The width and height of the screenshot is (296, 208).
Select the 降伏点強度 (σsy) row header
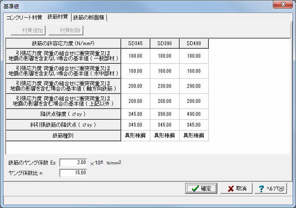[x=63, y=114]
